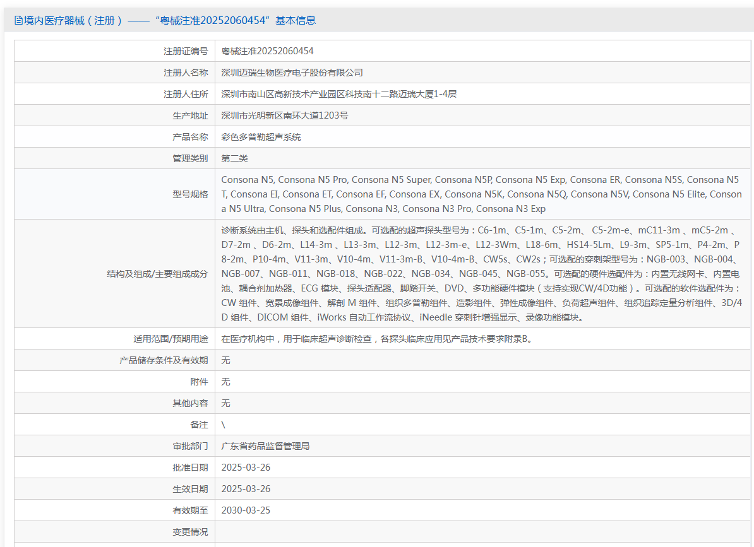Select the value 广东省药品监督管理局

coord(265,446)
